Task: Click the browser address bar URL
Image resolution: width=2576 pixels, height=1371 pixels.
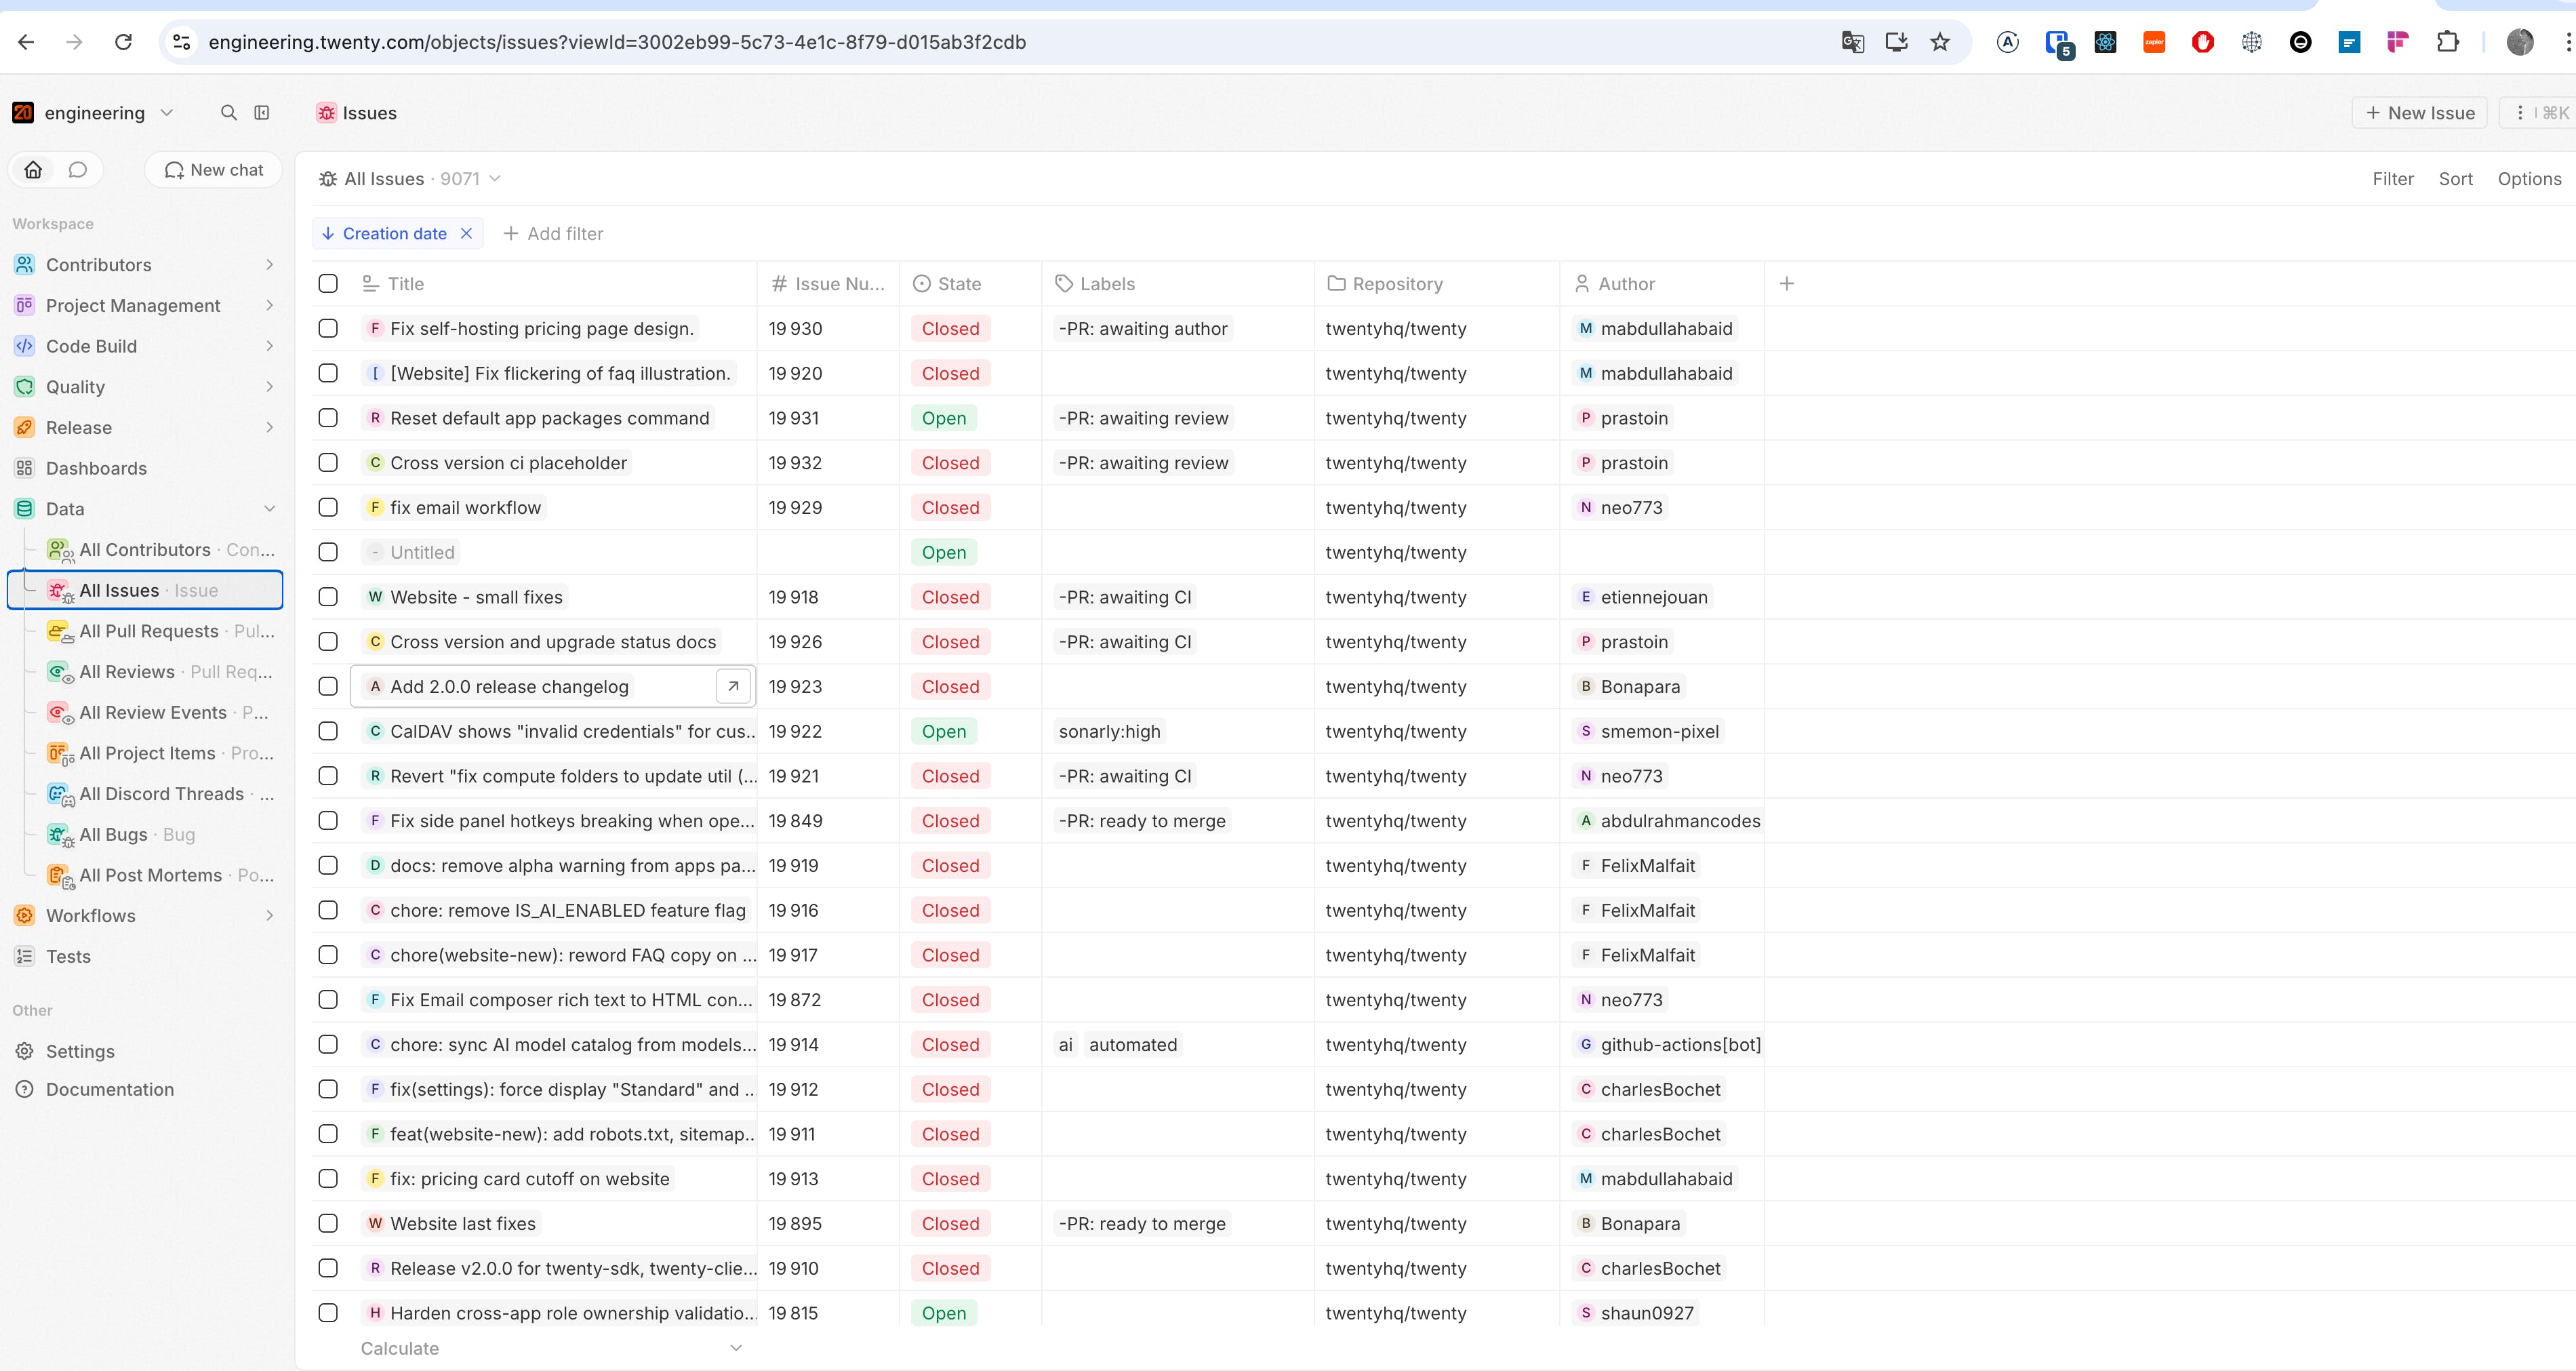Action: (617, 42)
